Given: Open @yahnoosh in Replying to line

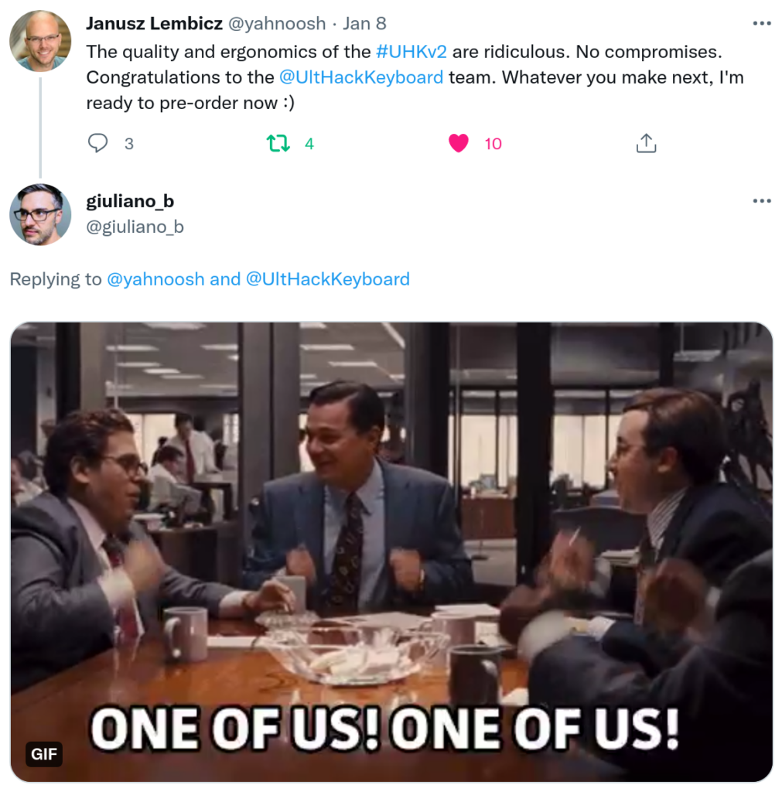Looking at the screenshot, I should (x=155, y=279).
